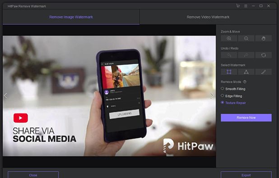The image size is (279, 178).
Task: Click the image preview canvas
Action: point(109,96)
